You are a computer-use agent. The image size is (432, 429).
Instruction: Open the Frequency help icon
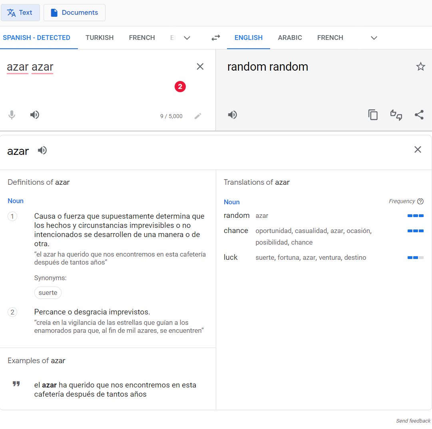tap(420, 201)
